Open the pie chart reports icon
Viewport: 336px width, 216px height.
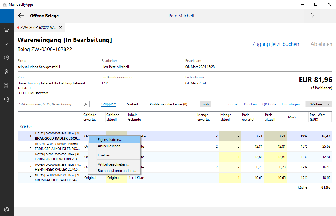tap(7, 58)
